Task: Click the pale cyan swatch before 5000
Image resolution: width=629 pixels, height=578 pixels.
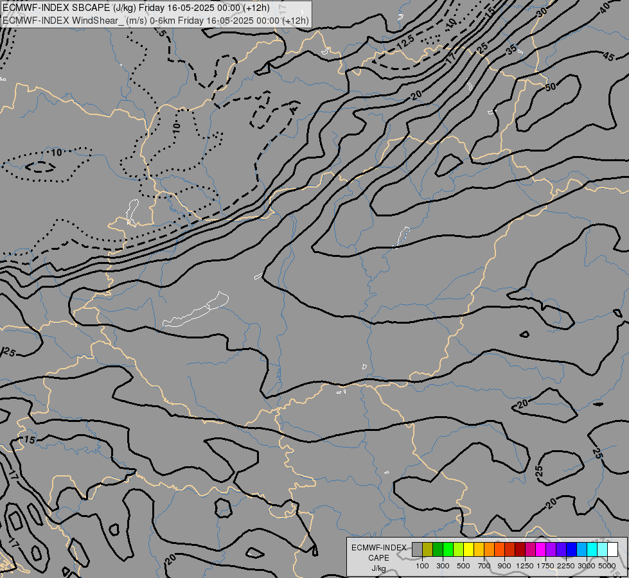Action: (602, 549)
